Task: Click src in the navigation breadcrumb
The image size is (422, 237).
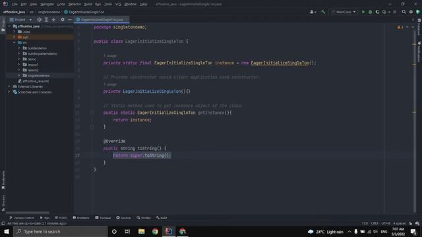Action: 32,12
